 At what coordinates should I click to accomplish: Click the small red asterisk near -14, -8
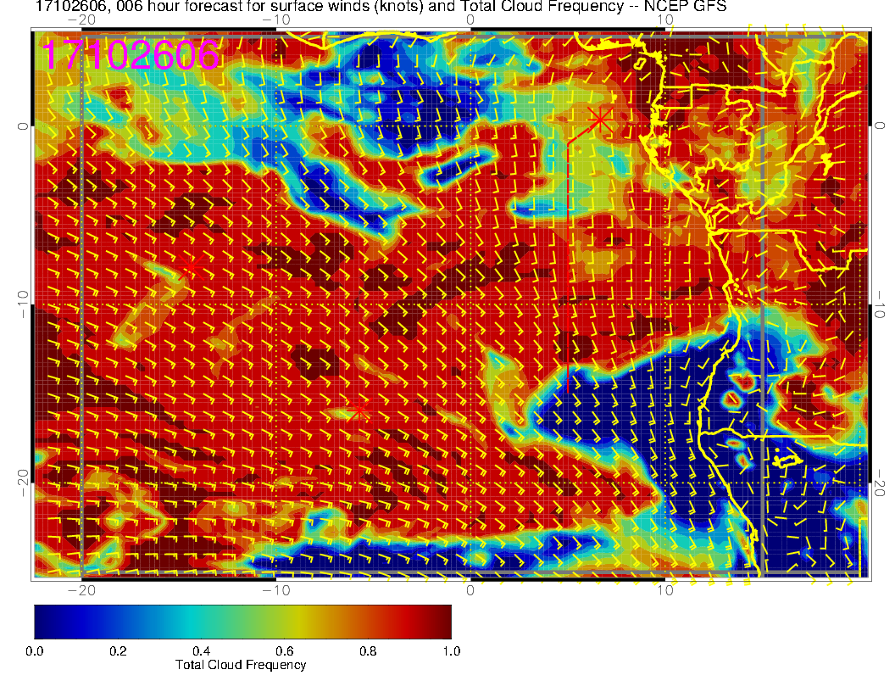point(191,267)
